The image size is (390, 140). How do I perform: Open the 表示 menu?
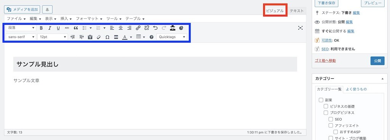[x=51, y=19]
